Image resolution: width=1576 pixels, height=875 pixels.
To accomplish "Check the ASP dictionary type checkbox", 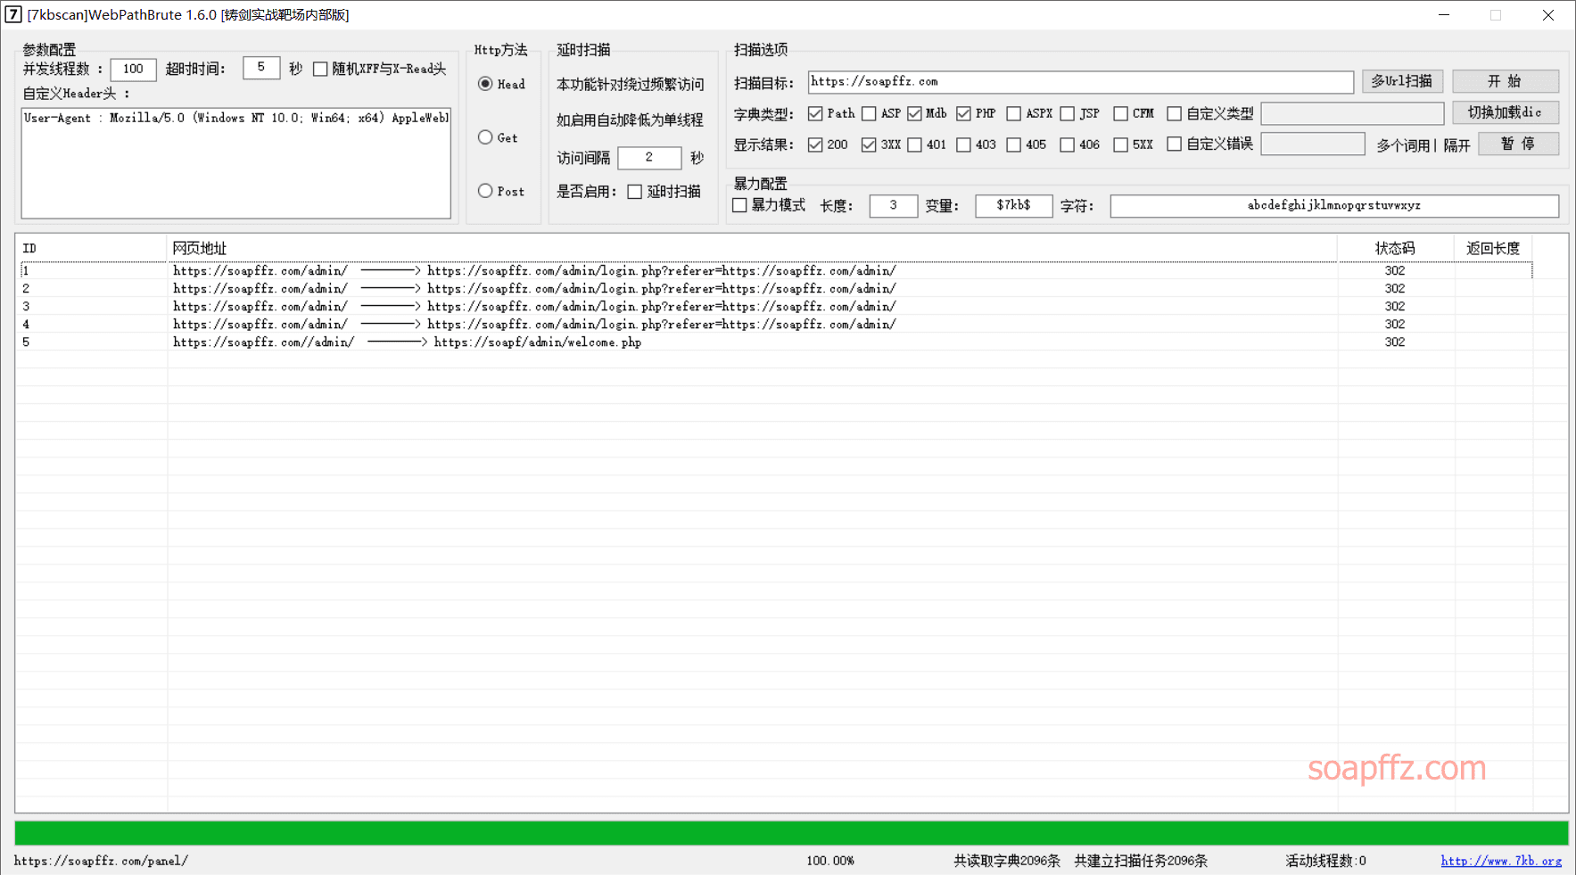I will click(869, 113).
